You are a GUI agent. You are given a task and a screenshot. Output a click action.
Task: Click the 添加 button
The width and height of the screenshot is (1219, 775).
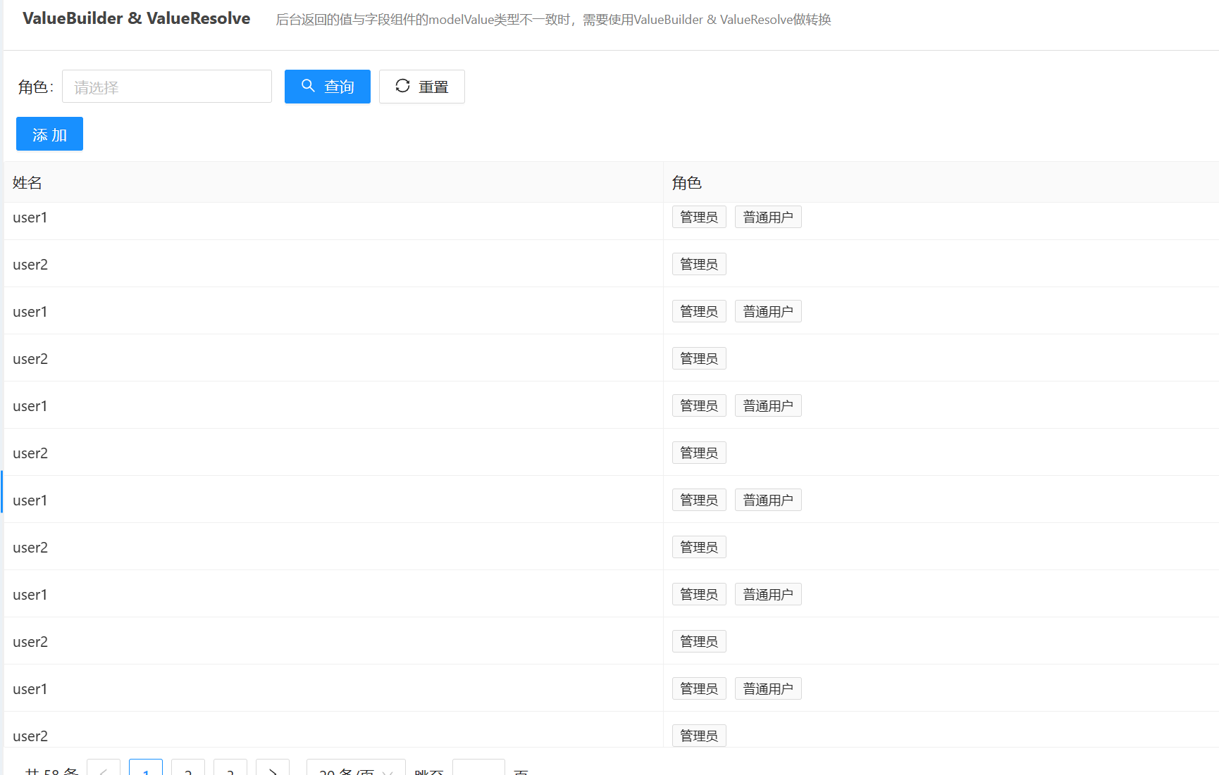pyautogui.click(x=49, y=133)
